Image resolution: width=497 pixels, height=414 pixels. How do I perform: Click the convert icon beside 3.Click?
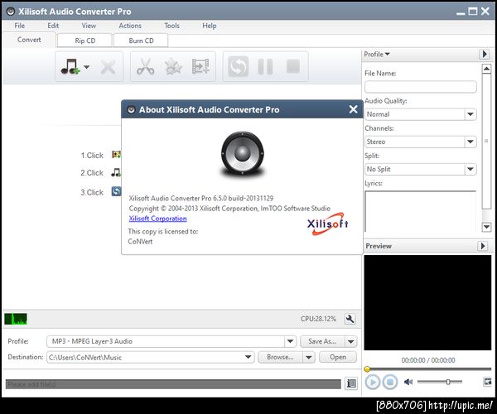pos(116,191)
